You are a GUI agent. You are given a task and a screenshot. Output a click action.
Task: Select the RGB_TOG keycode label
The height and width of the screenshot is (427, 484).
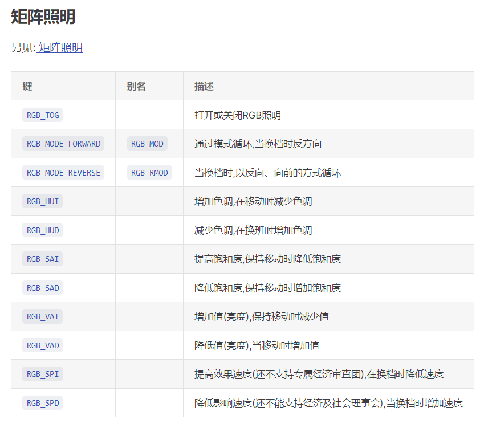pos(43,115)
